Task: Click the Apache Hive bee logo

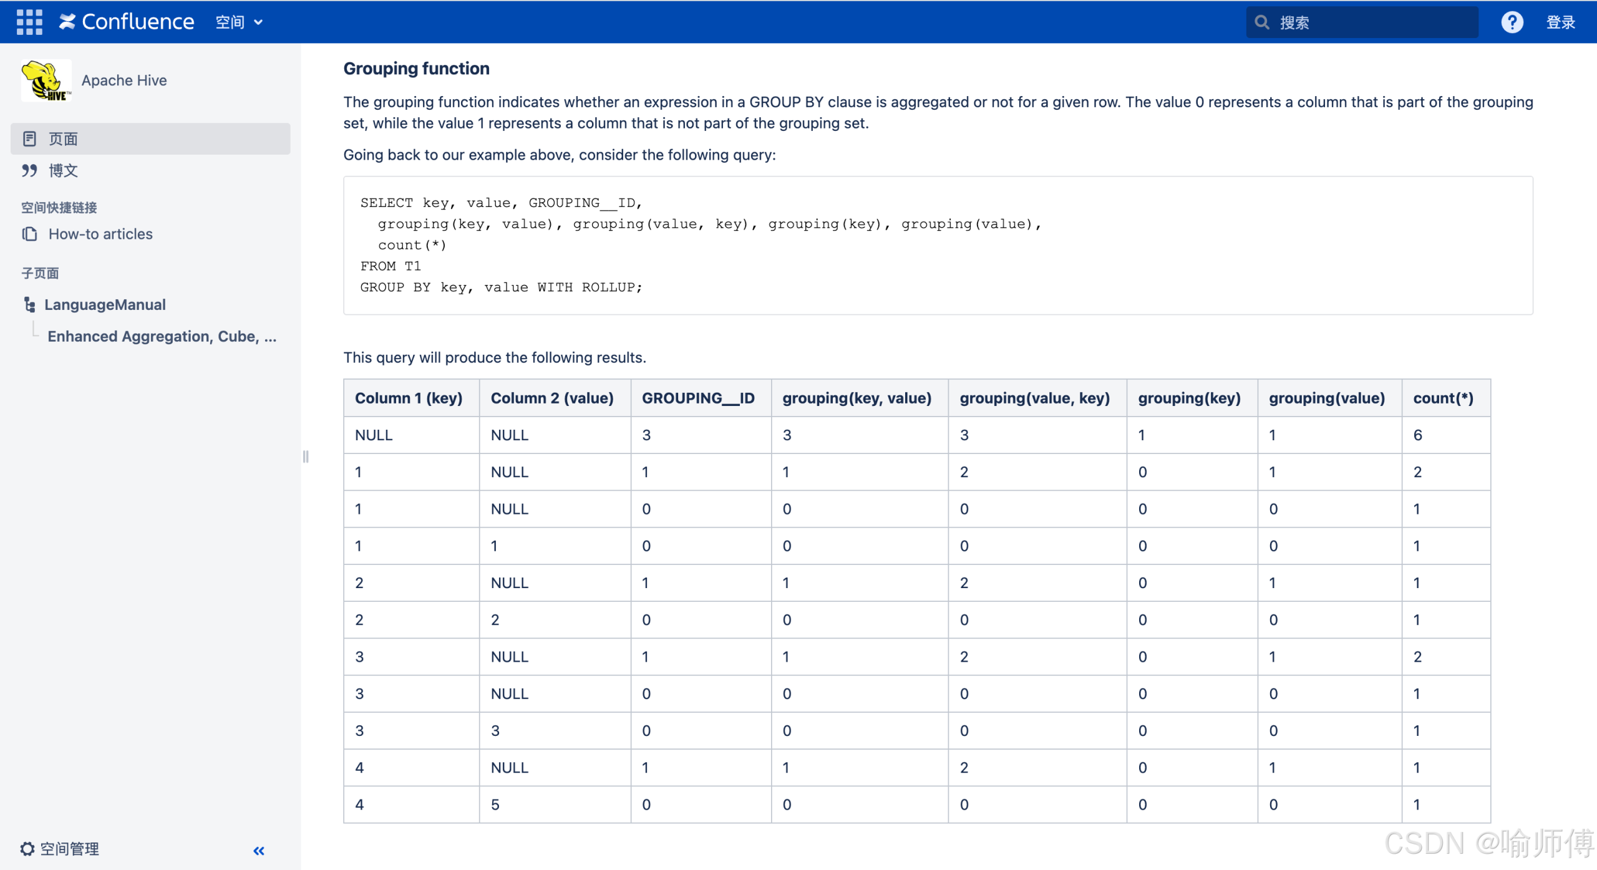Action: [x=46, y=80]
